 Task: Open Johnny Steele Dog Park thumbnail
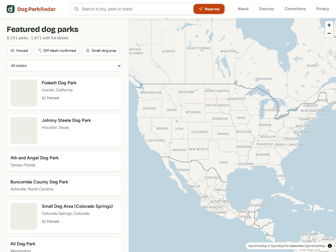24,130
